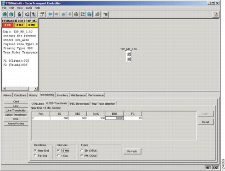Open the Edit menu
Image resolution: width=225 pixels, height=171 pixels.
[x=11, y=8]
